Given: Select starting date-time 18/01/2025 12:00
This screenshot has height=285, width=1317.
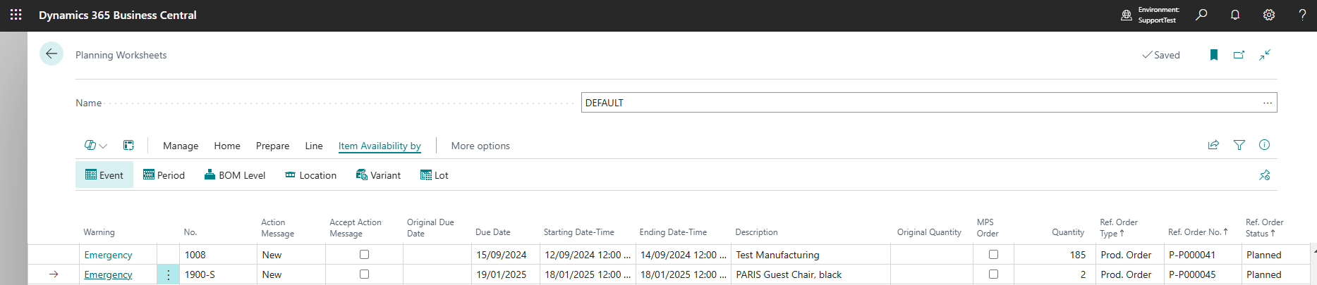Looking at the screenshot, I should (588, 274).
